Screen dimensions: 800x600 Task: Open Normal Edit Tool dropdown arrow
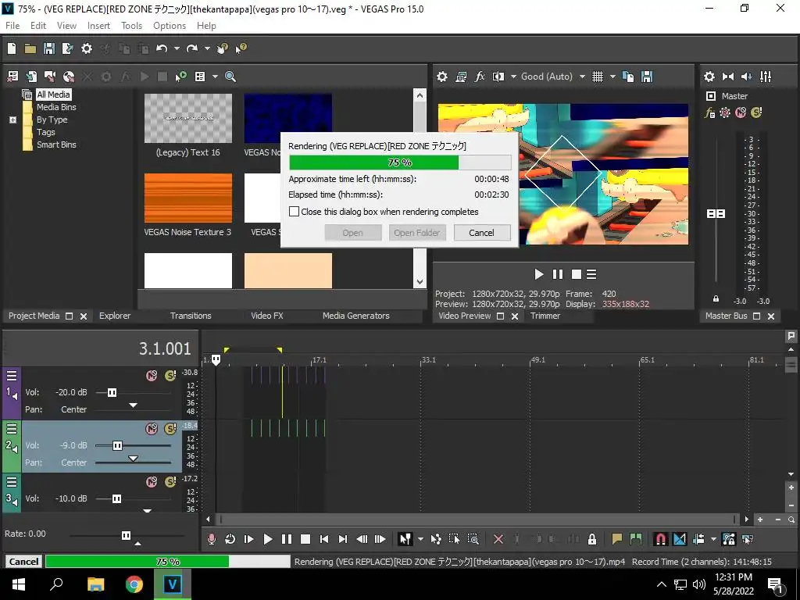(420, 539)
